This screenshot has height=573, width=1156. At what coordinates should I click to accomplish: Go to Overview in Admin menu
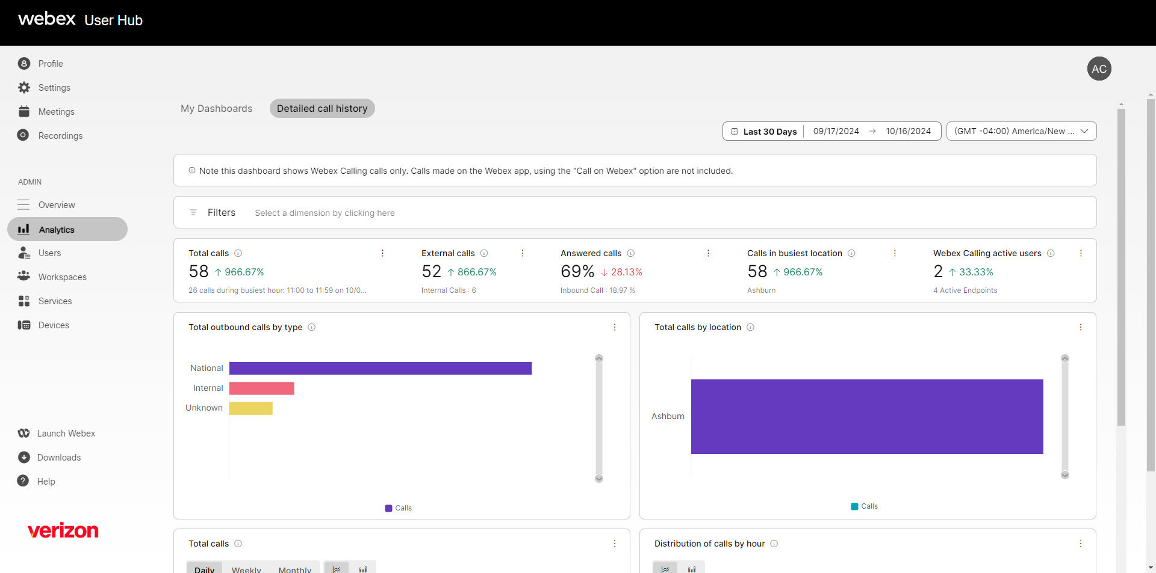point(57,204)
